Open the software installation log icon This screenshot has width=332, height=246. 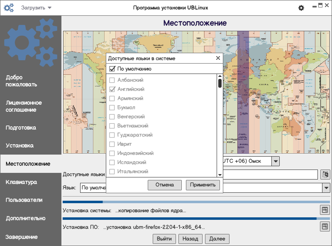(x=325, y=226)
